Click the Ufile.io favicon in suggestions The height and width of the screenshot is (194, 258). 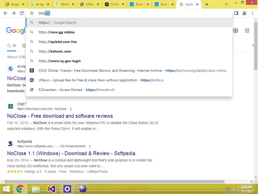pos(31,80)
